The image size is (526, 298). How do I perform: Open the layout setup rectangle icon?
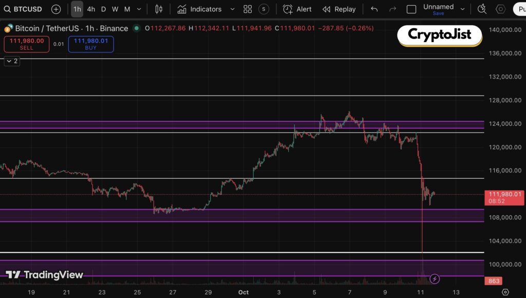click(411, 9)
